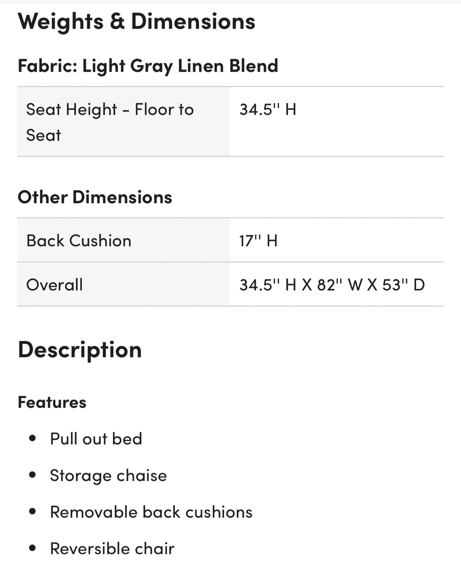Screen dimensions: 461x568
Task: Click the Description heading
Action: (80, 350)
